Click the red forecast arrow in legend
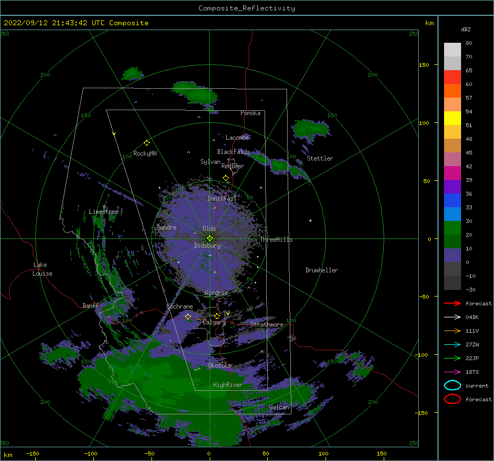The width and height of the screenshot is (494, 461). (452, 303)
